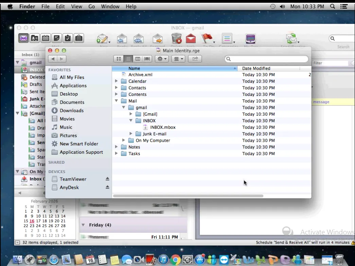355x266 pixels.
Task: Switch to Contacts view in Outlook toolbar
Action: coord(34,38)
